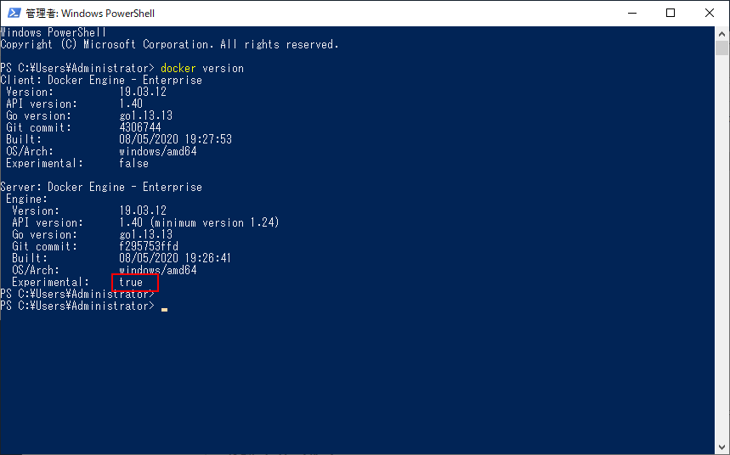
Task: Click the Client Experimental false value
Action: point(133,163)
